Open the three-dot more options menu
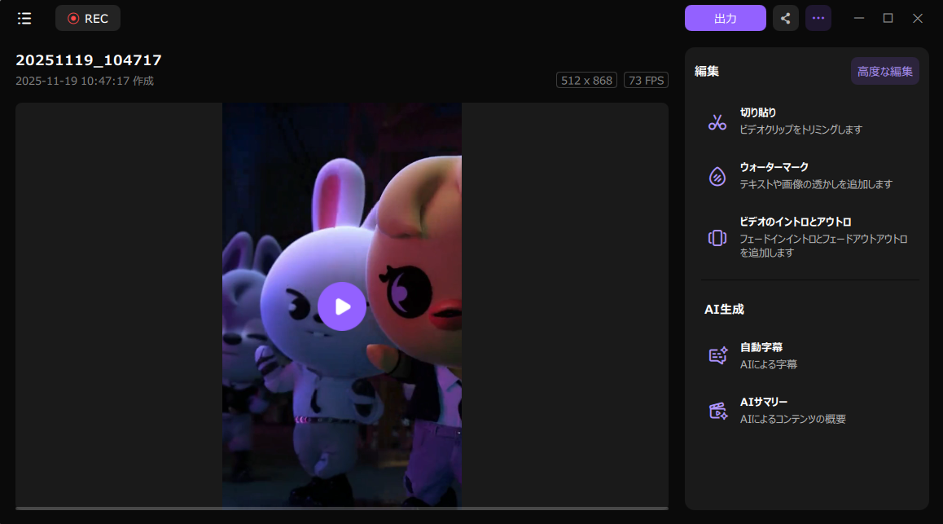 tap(818, 18)
